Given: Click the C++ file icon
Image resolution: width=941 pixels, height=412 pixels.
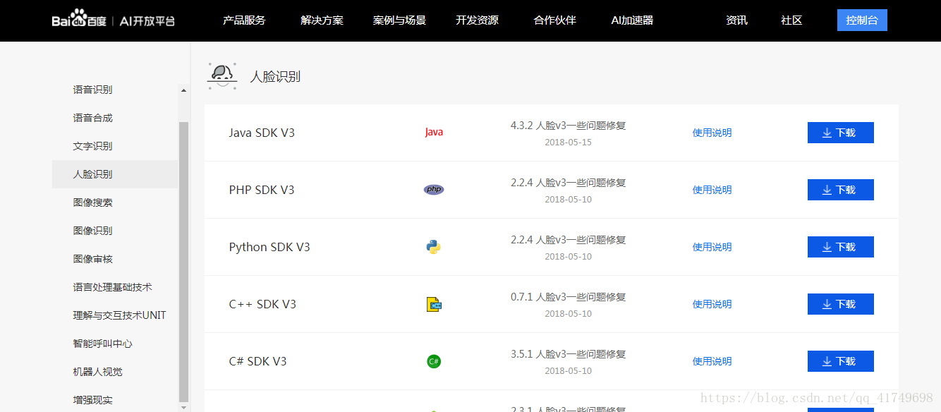Looking at the screenshot, I should [434, 304].
